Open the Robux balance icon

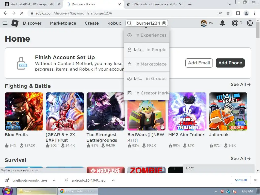pos(235,23)
